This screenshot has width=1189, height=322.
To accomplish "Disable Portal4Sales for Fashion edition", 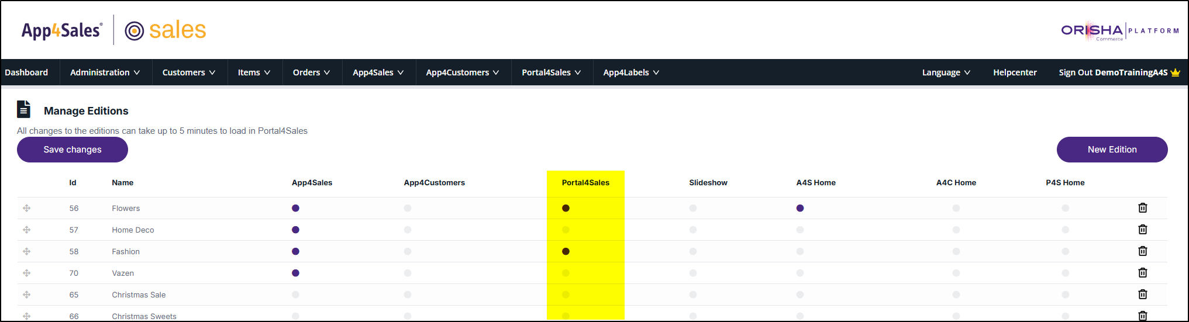I will click(566, 251).
